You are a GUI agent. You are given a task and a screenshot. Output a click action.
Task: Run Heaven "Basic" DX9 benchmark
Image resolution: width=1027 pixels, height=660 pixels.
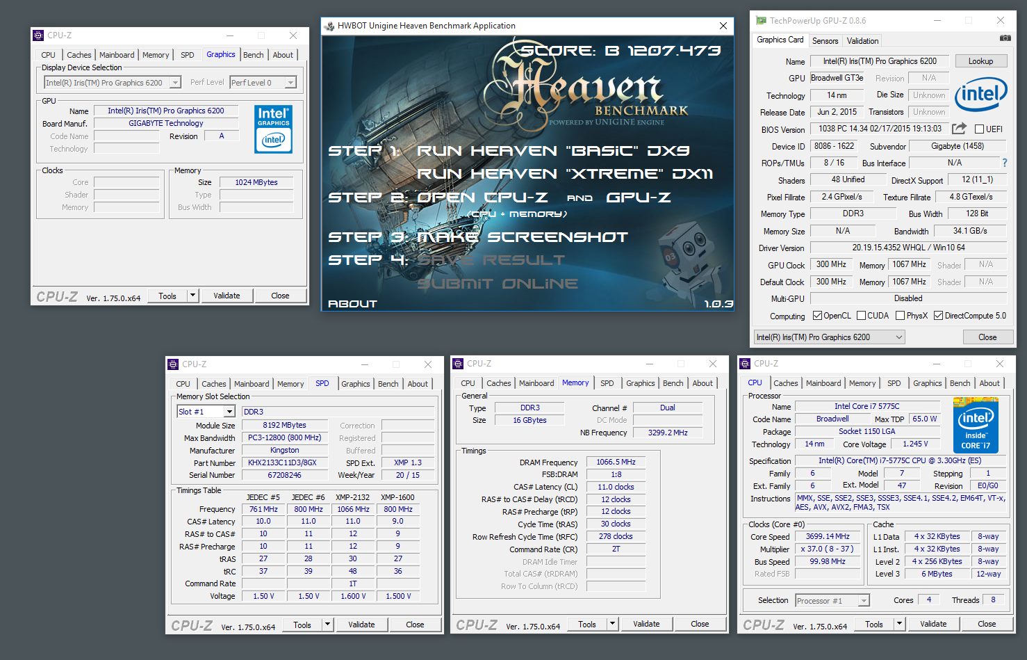click(x=553, y=151)
